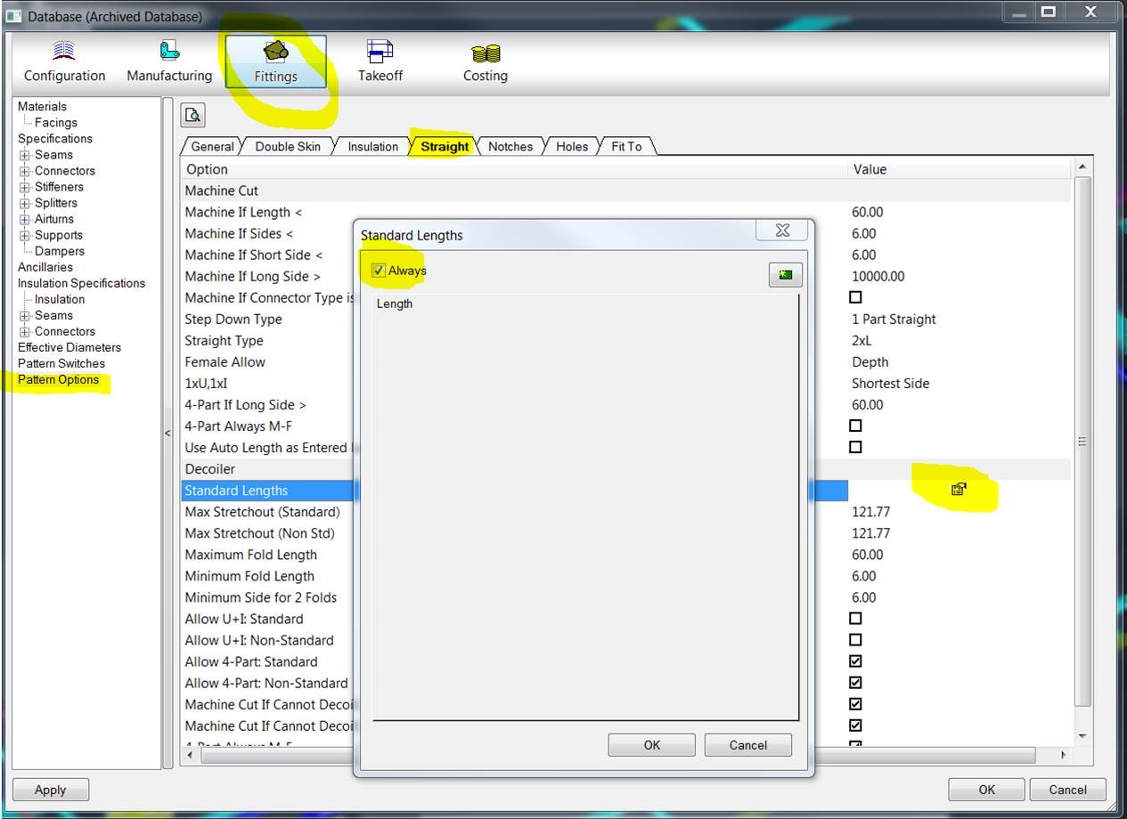Click the Apply button
The image size is (1127, 819).
50,789
